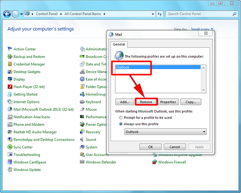Open the recent pages dropdown beside Forward

[x=21, y=14]
